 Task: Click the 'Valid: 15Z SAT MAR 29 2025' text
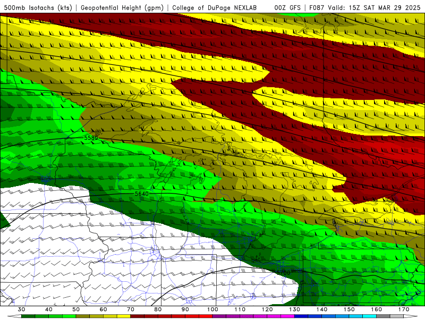click(374, 7)
